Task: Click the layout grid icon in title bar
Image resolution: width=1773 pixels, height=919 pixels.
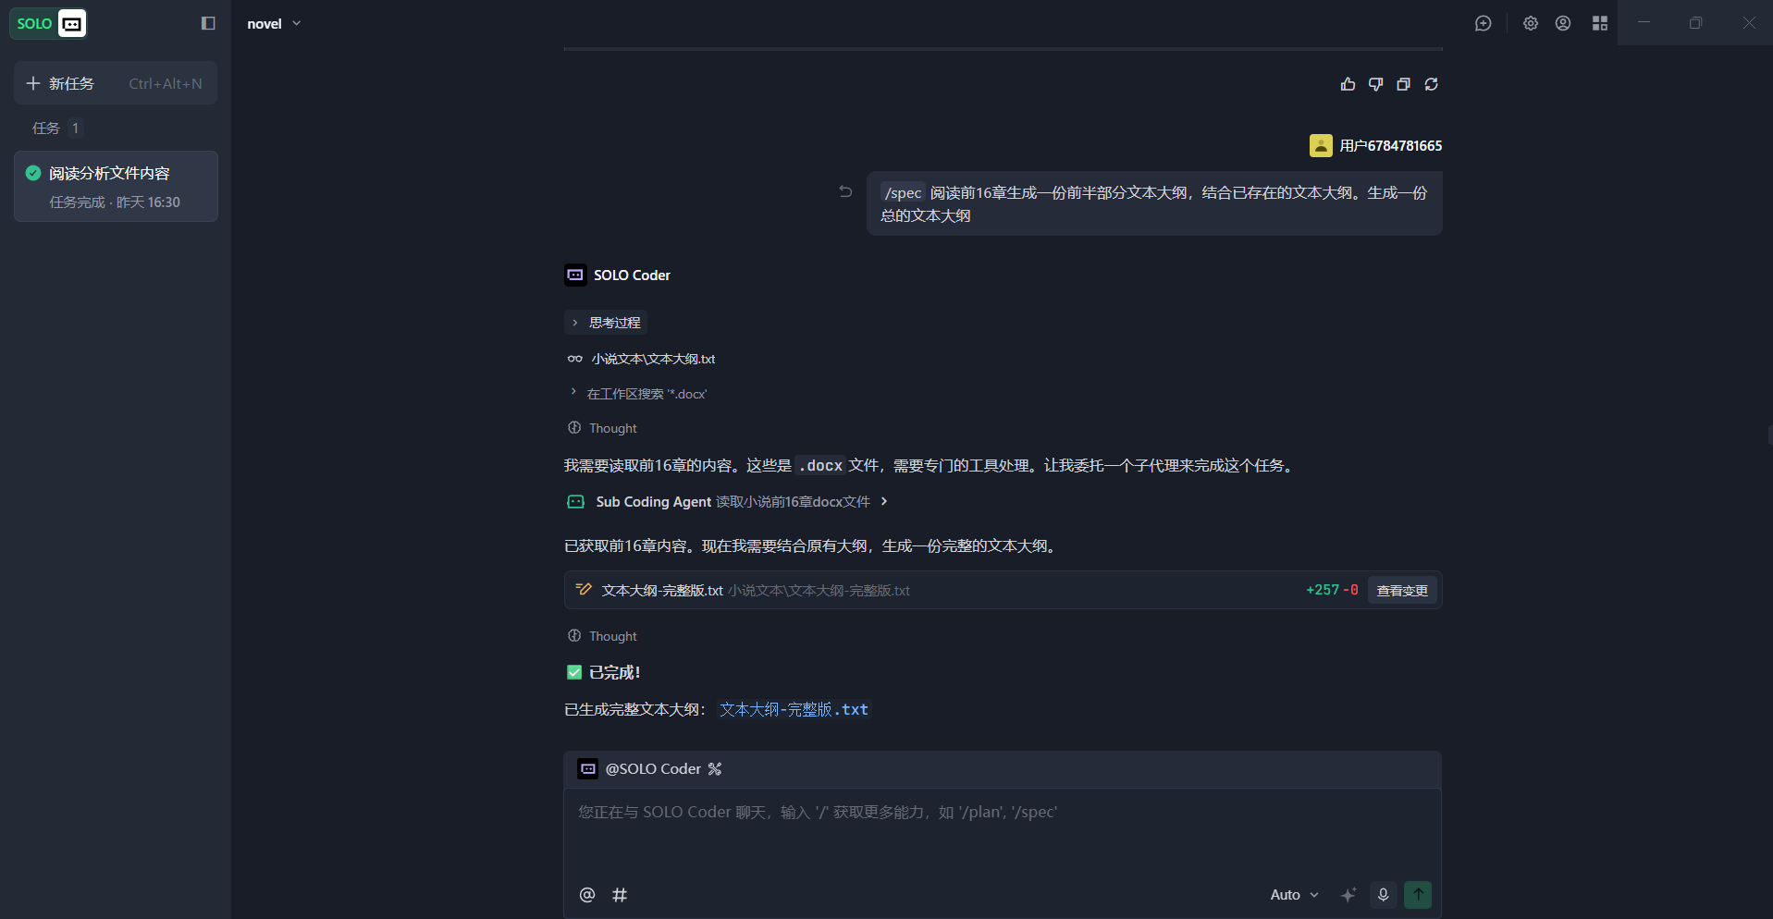Action: tap(1600, 23)
